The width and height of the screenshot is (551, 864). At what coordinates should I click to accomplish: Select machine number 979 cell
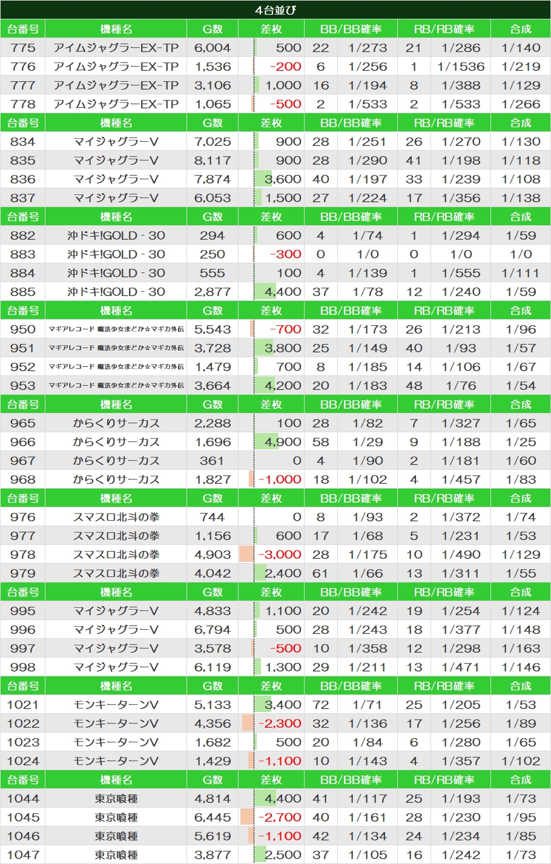[23, 573]
